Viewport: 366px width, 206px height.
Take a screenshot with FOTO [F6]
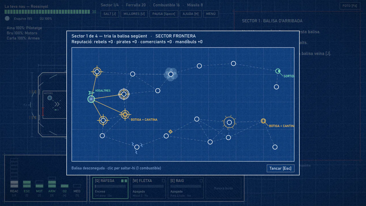350,6
